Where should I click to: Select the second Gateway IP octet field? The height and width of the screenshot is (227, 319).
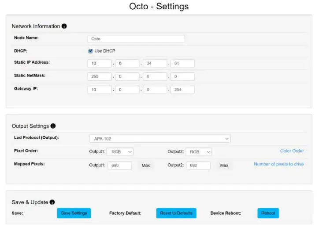[127, 90]
